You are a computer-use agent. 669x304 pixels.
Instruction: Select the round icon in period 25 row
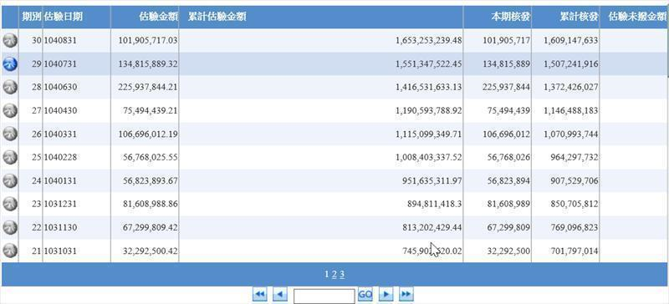(x=10, y=157)
